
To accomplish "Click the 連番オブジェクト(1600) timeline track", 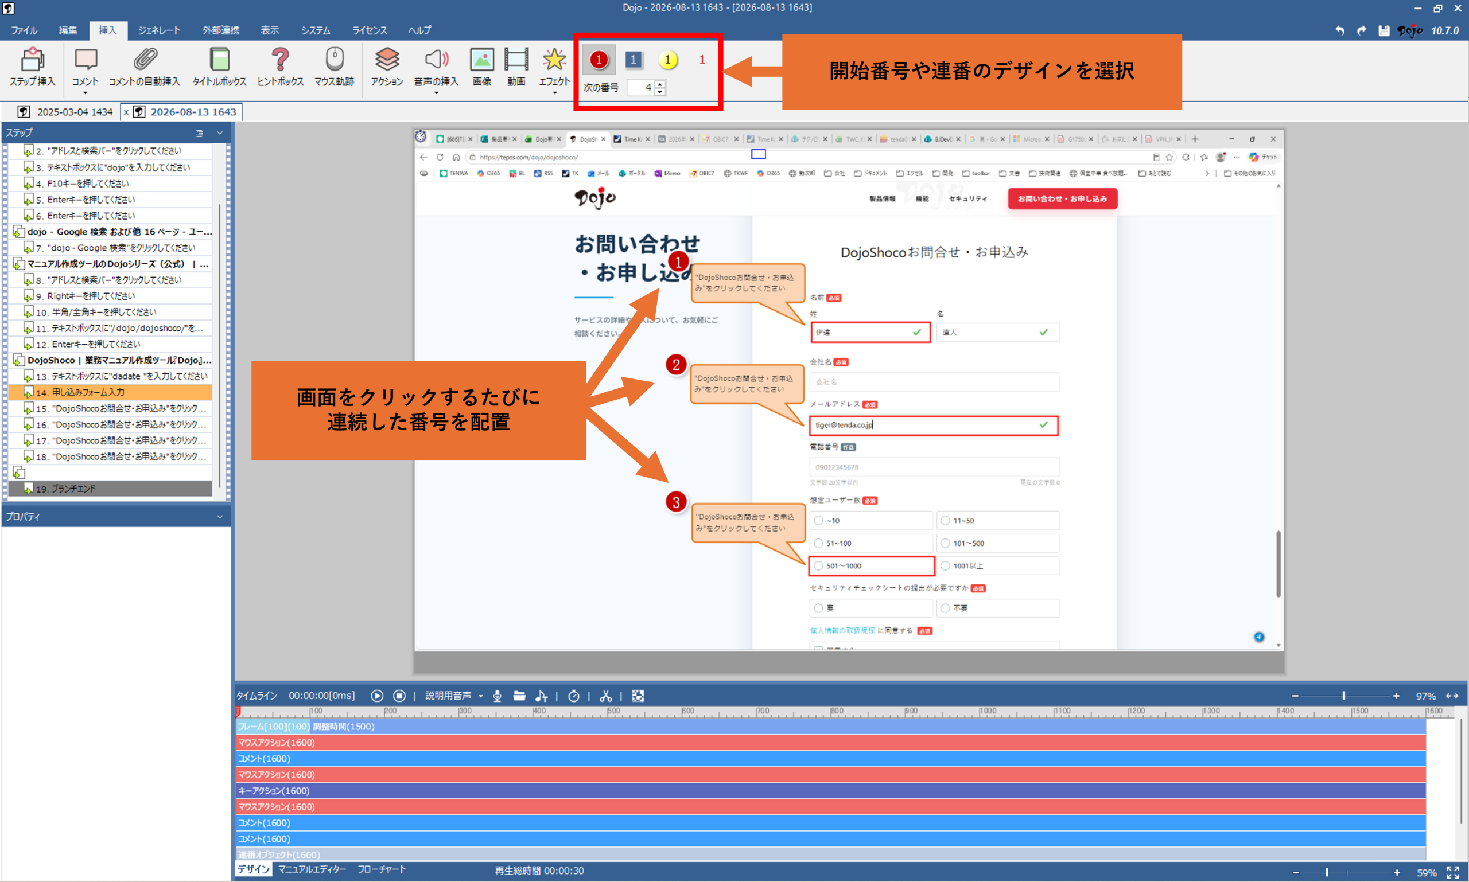I will click(831, 854).
